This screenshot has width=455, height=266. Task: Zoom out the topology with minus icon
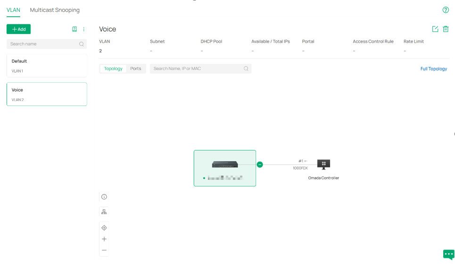click(104, 250)
